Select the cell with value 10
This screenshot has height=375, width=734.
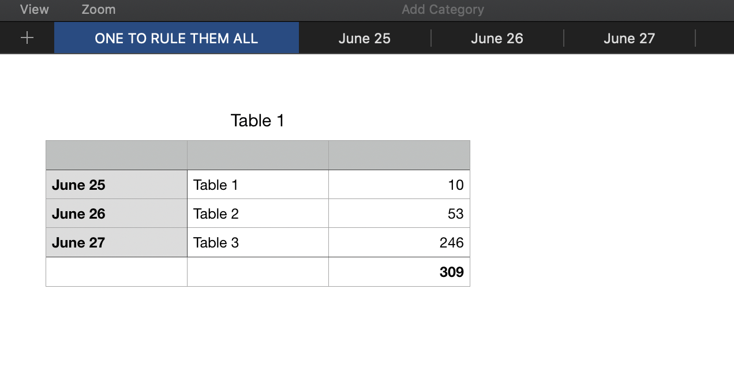[x=399, y=185]
